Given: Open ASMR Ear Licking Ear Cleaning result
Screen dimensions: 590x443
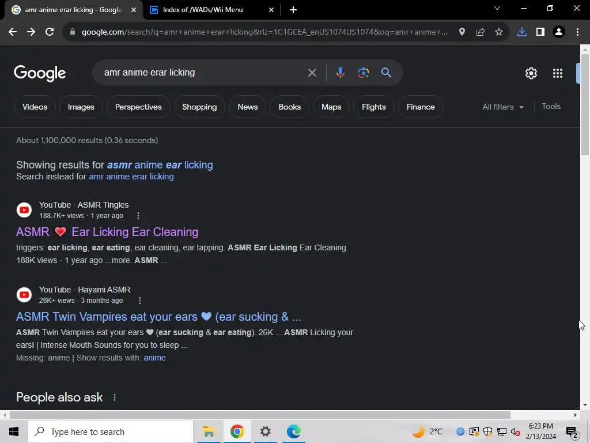Looking at the screenshot, I should [107, 232].
